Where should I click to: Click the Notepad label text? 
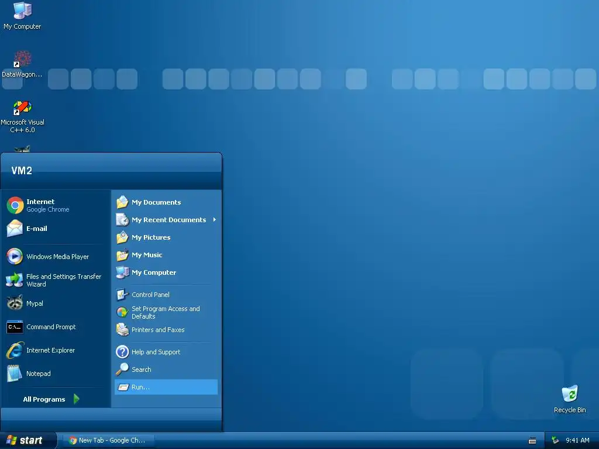(38, 374)
